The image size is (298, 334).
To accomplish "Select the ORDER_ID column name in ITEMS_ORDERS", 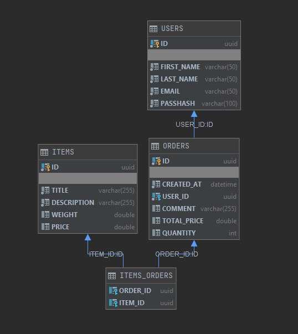I will (135, 291).
